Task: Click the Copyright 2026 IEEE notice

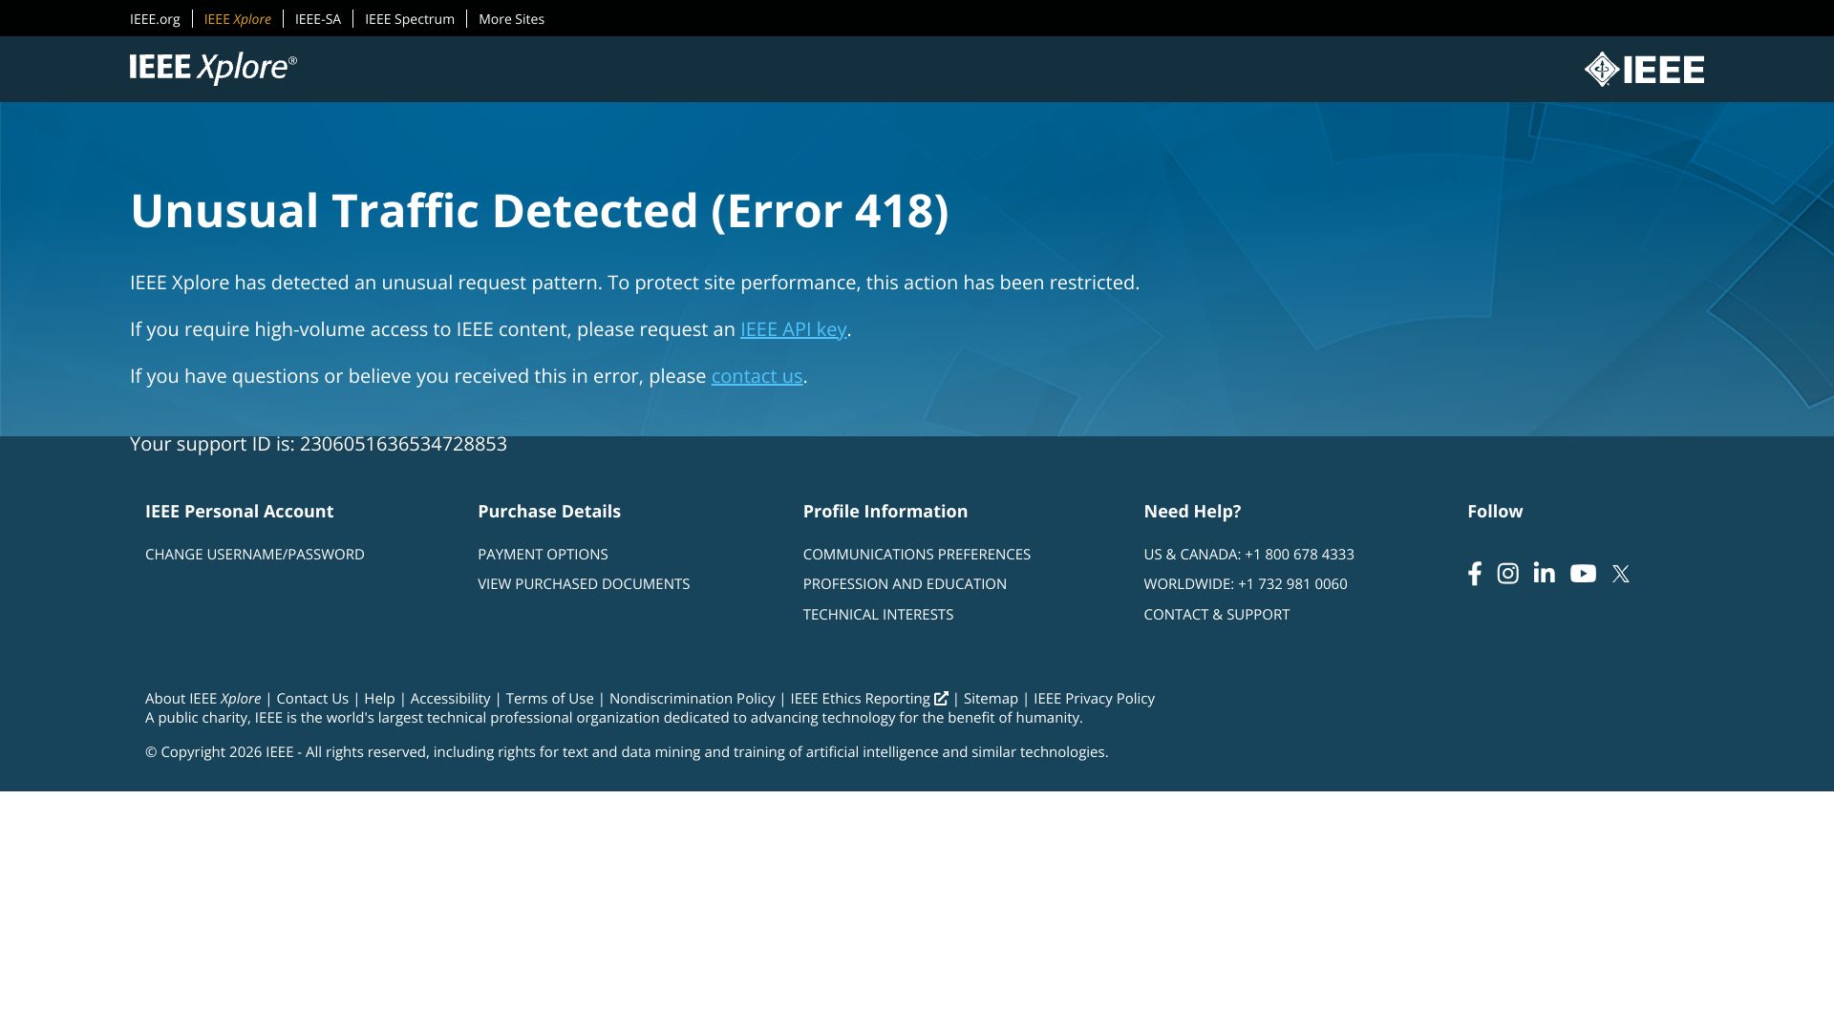Action: pyautogui.click(x=627, y=752)
